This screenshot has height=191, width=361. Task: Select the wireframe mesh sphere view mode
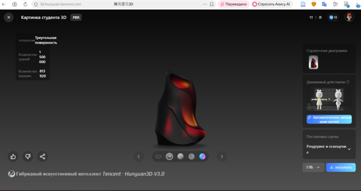[x=191, y=156]
